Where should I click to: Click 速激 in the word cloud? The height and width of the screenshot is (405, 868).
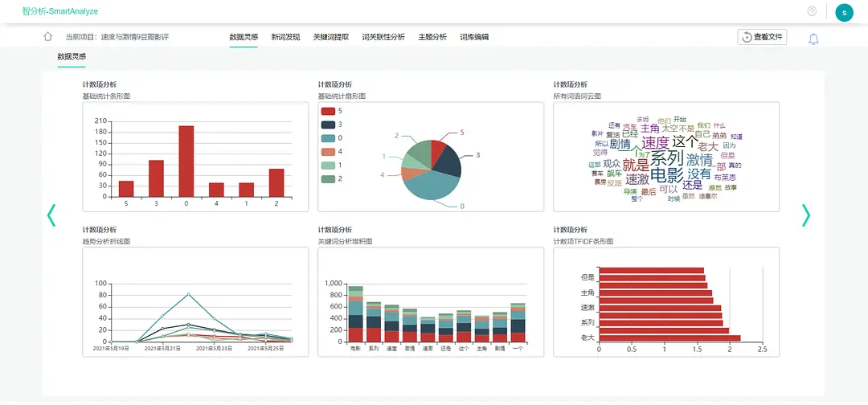637,180
